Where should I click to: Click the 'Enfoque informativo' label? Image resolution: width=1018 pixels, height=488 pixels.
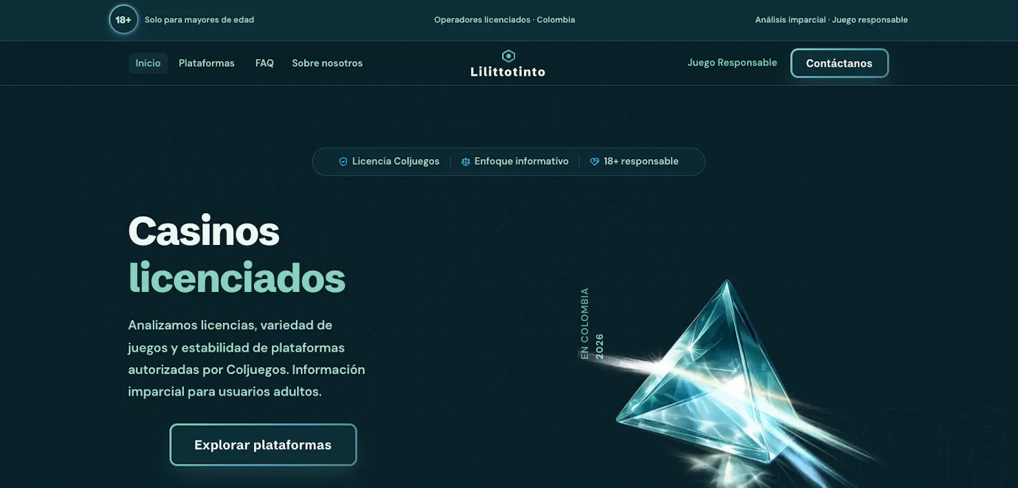pos(522,162)
